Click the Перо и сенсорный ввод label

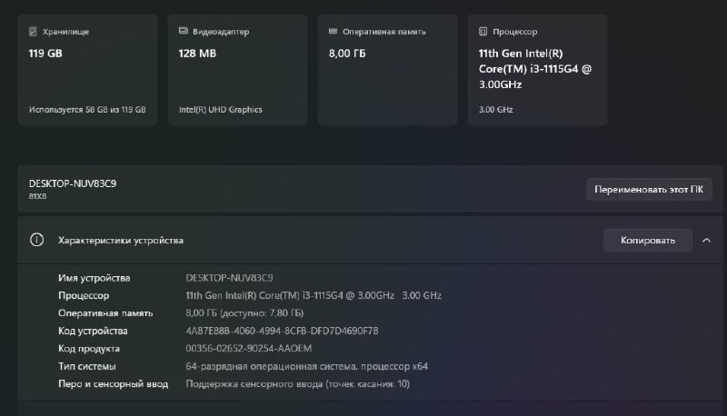tap(113, 384)
